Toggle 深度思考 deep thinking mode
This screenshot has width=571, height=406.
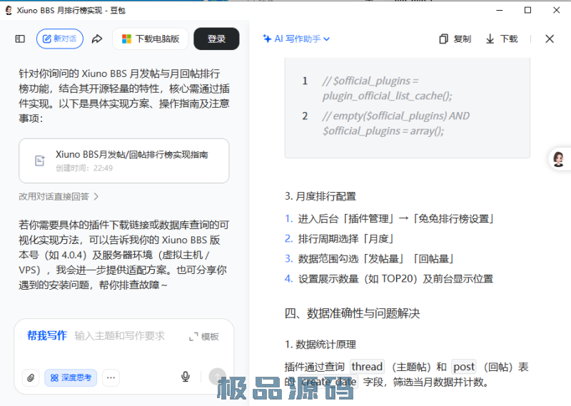point(71,377)
